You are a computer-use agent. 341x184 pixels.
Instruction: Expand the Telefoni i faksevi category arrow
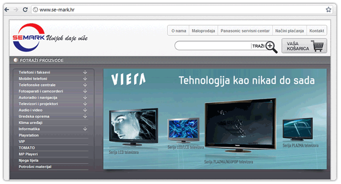click(x=85, y=72)
